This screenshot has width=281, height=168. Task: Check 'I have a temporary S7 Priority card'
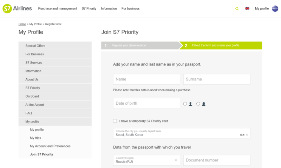pos(115,121)
